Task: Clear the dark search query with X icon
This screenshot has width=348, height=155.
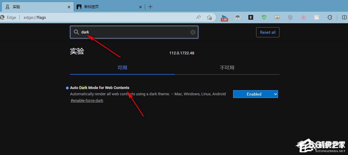Action: (x=193, y=32)
